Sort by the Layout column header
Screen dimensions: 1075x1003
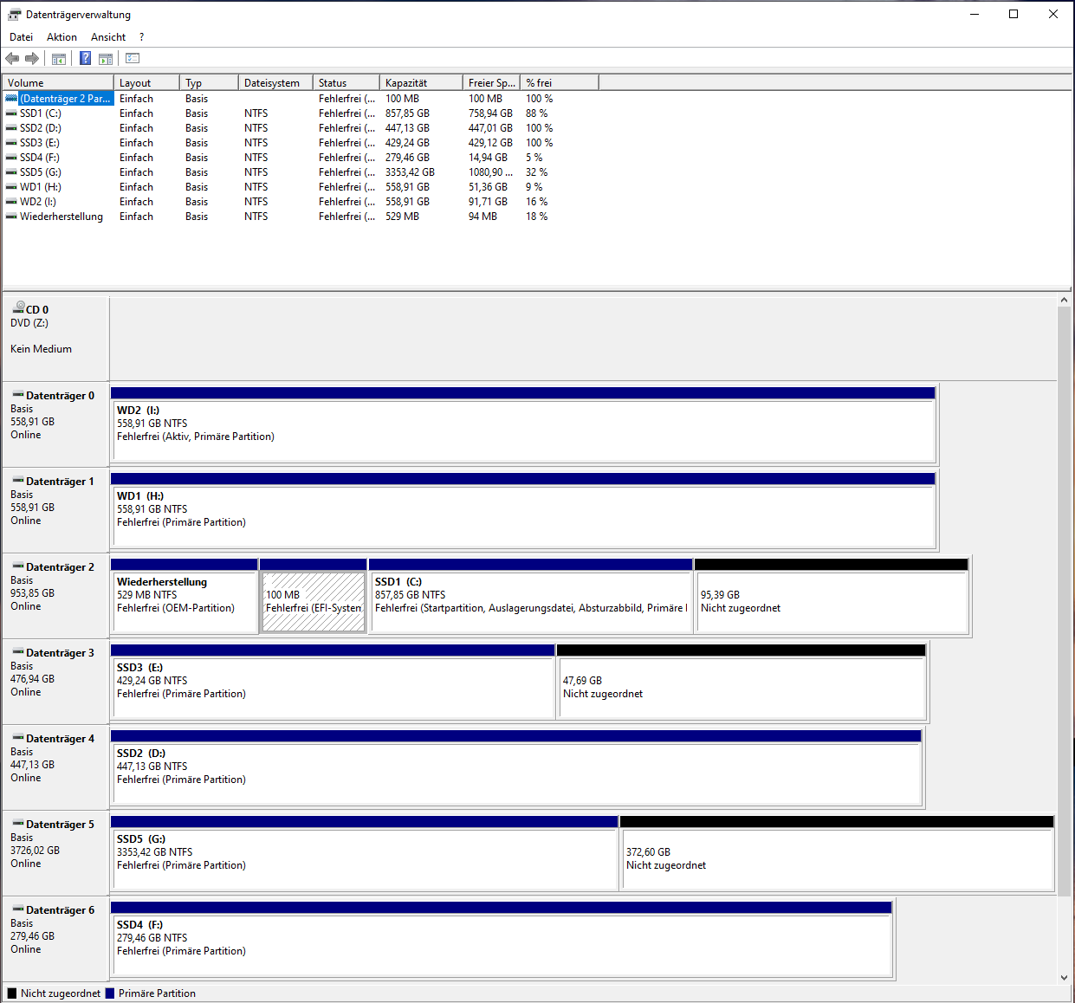146,83
